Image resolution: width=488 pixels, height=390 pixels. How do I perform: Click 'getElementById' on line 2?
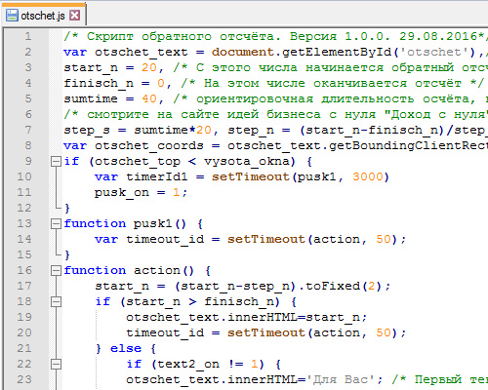(x=337, y=52)
